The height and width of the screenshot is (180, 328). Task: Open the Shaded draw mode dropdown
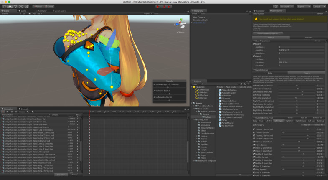(x=11, y=14)
